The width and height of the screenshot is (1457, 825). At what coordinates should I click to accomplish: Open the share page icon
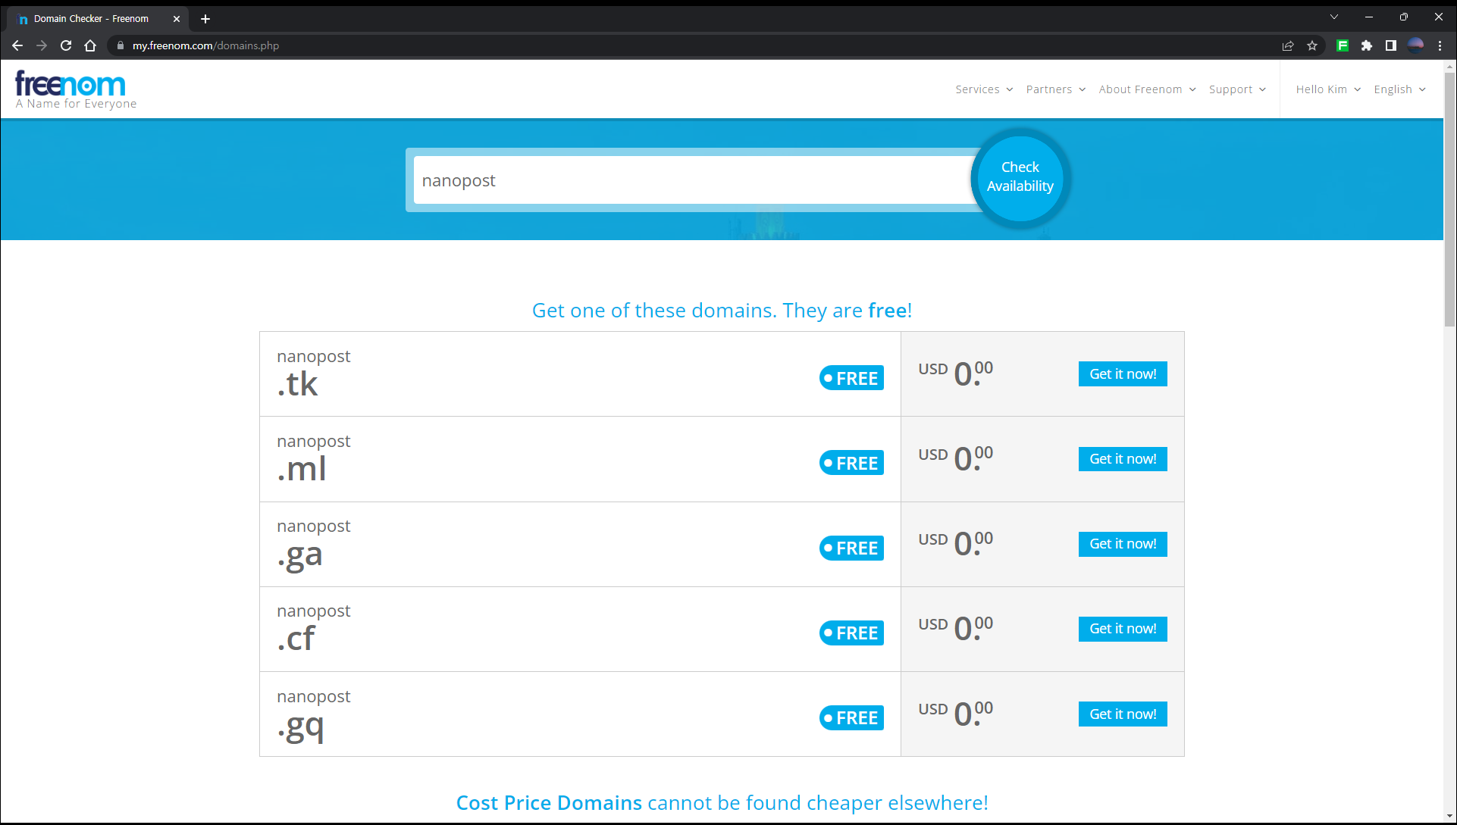[1288, 45]
